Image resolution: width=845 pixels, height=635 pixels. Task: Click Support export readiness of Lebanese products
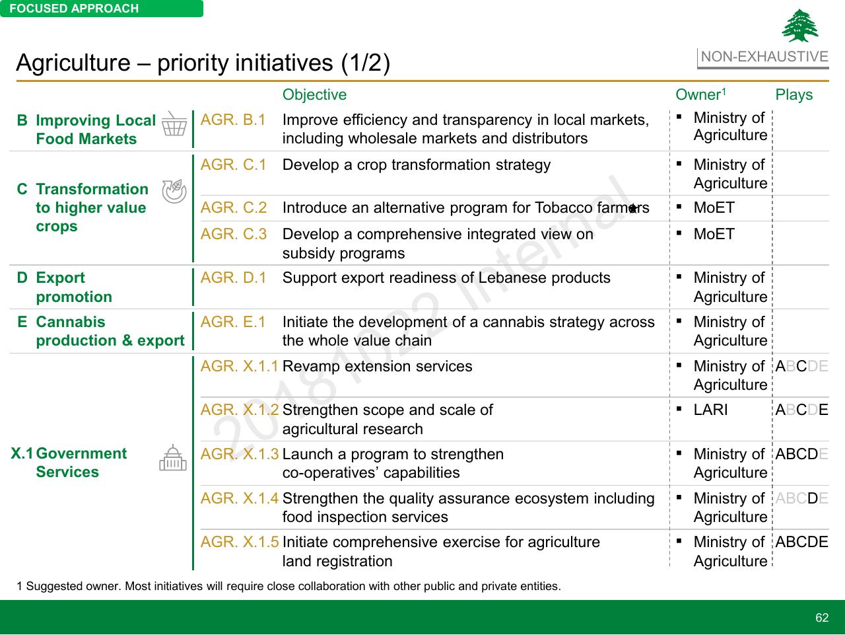point(446,278)
